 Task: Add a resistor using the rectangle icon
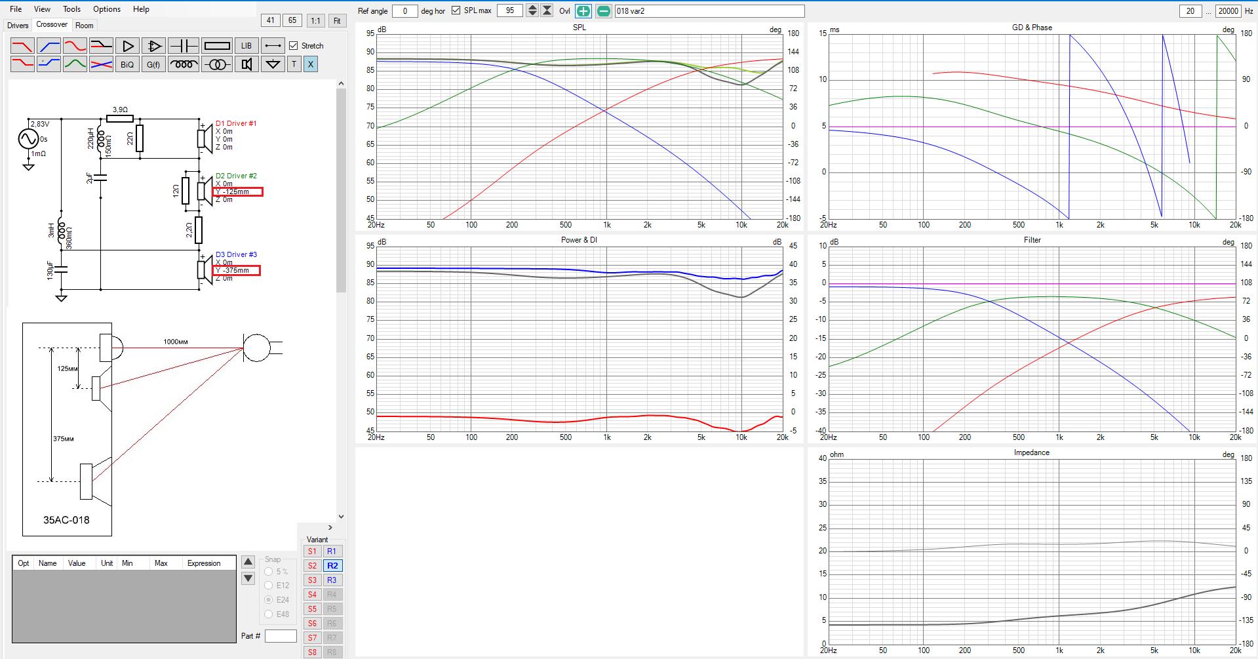pyautogui.click(x=217, y=46)
